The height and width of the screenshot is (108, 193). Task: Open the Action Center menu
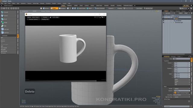pyautogui.click(x=81, y=8)
